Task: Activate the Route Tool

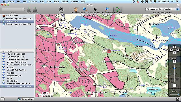Action: (118, 9)
